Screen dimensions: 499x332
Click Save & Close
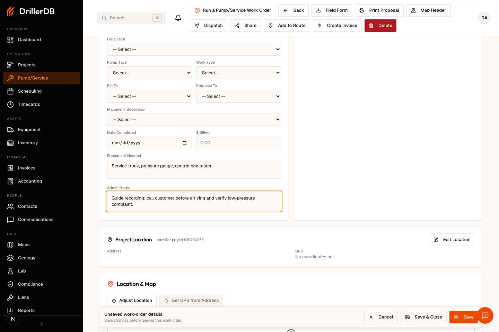pyautogui.click(x=423, y=317)
